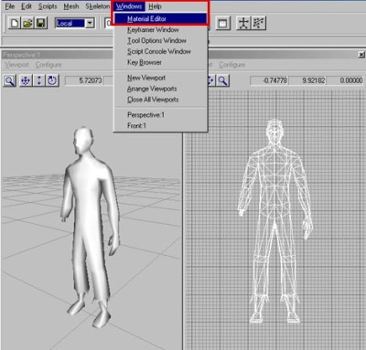The width and height of the screenshot is (366, 350).
Task: Click the Local coordinate system text box
Action: click(x=70, y=23)
